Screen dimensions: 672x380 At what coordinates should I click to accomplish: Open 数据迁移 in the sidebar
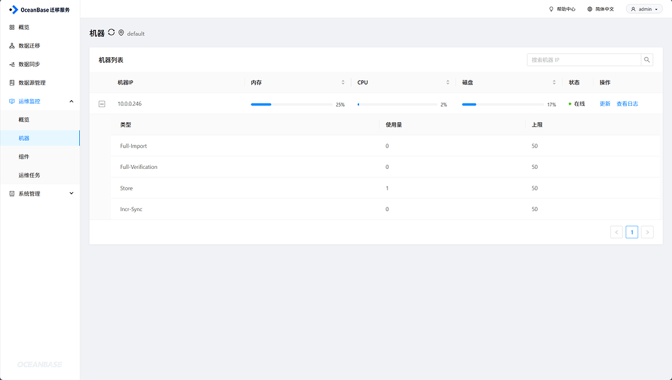pos(29,46)
